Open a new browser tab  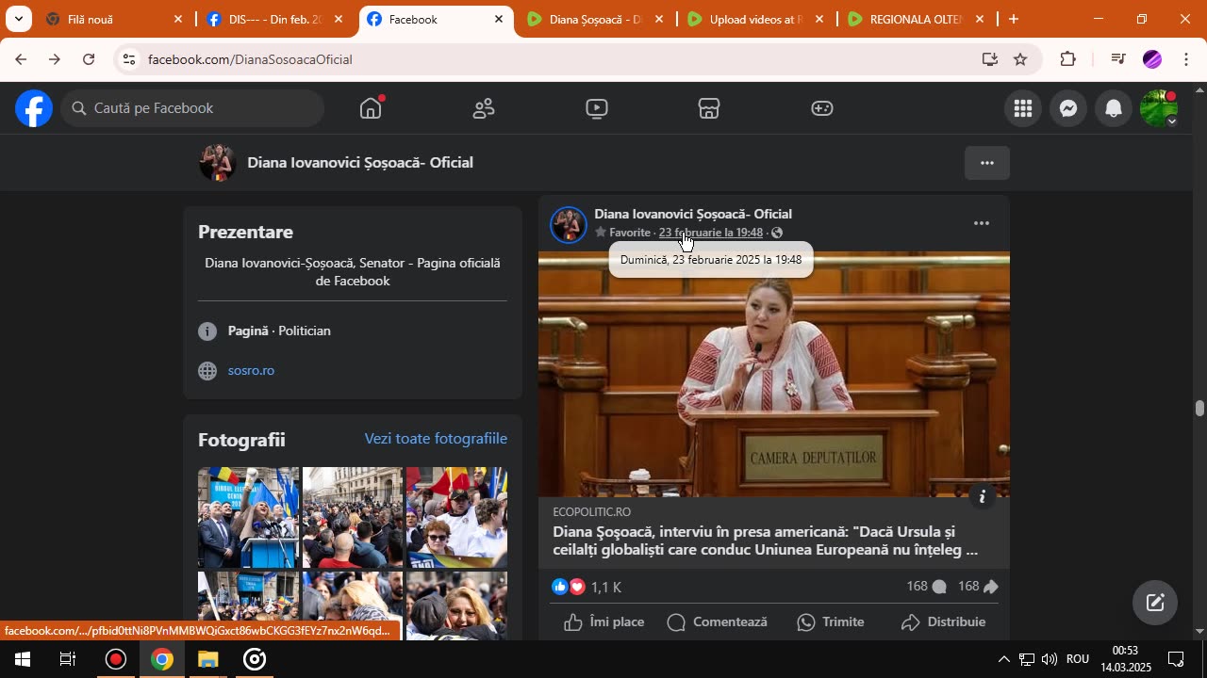coord(1014,19)
